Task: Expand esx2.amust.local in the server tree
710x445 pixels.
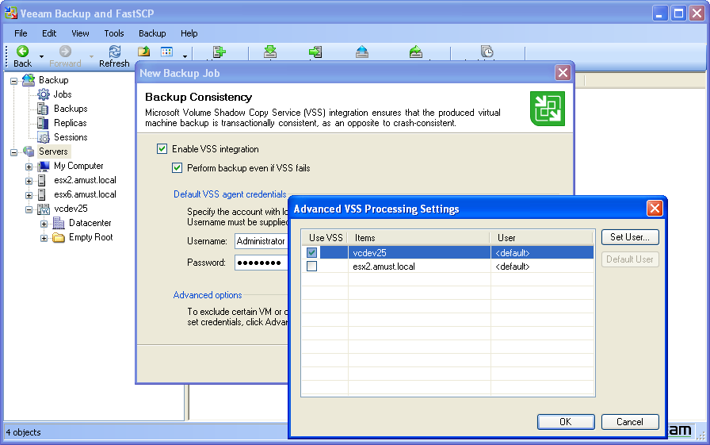Action: coord(29,182)
